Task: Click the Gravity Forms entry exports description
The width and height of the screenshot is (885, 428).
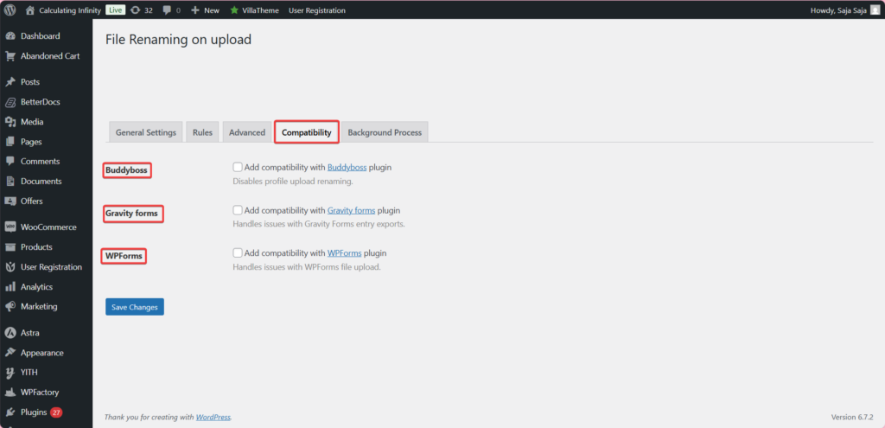Action: (x=319, y=224)
